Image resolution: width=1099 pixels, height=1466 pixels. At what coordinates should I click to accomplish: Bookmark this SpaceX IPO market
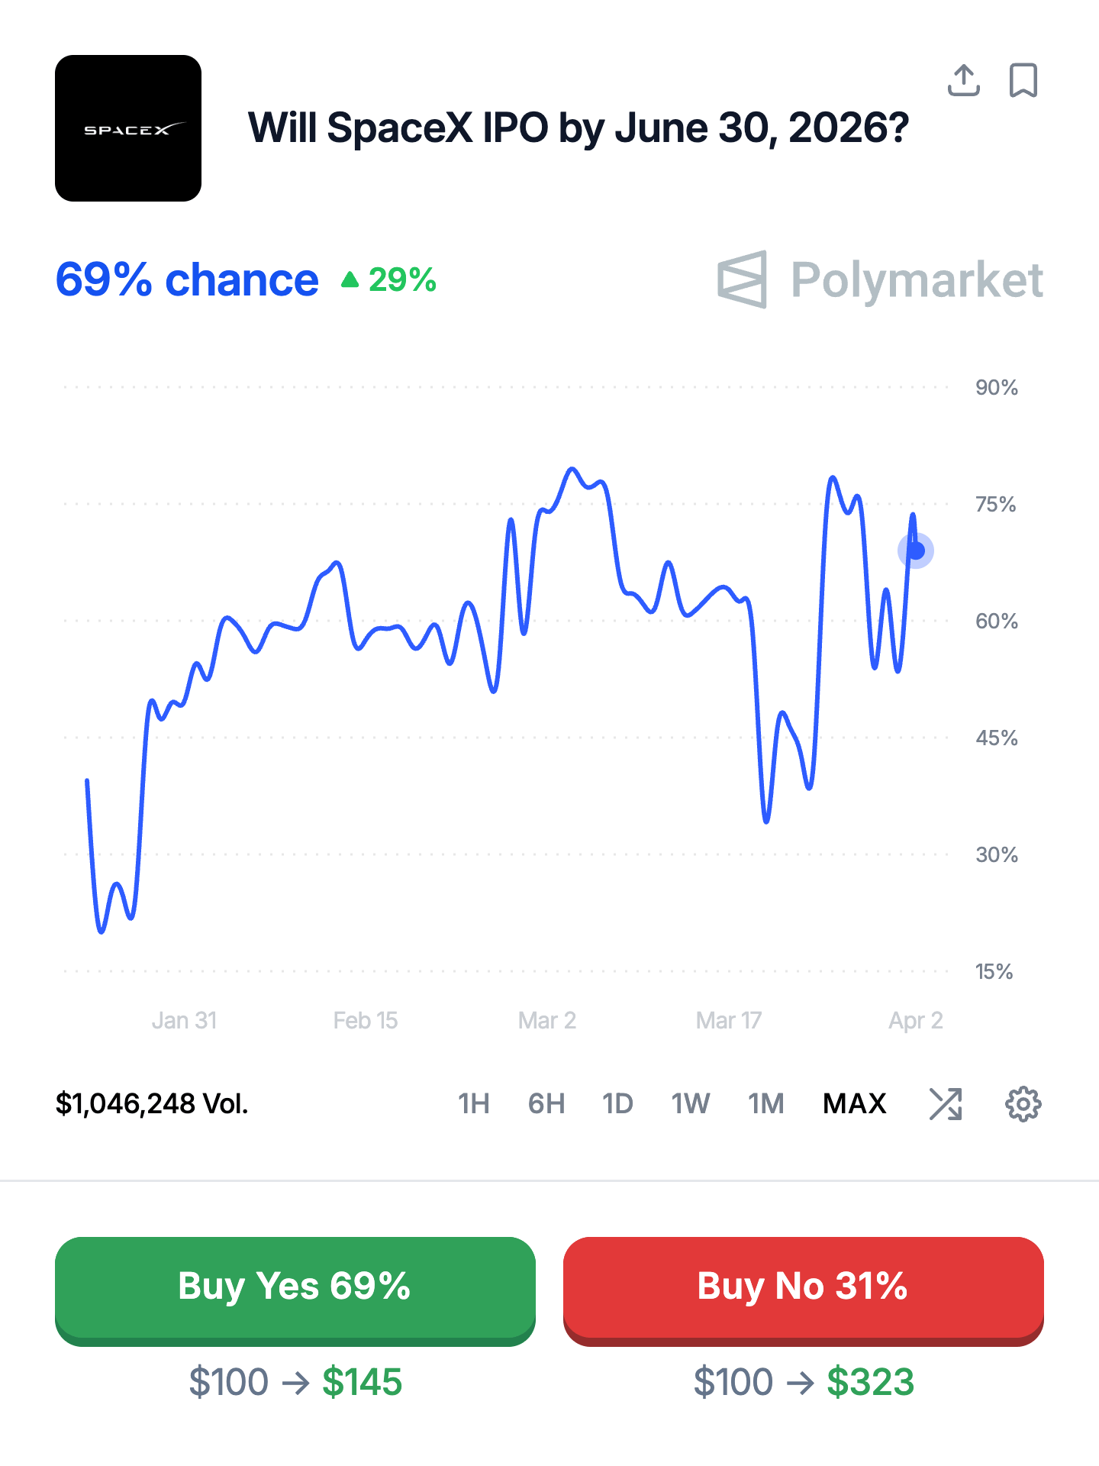(1023, 80)
